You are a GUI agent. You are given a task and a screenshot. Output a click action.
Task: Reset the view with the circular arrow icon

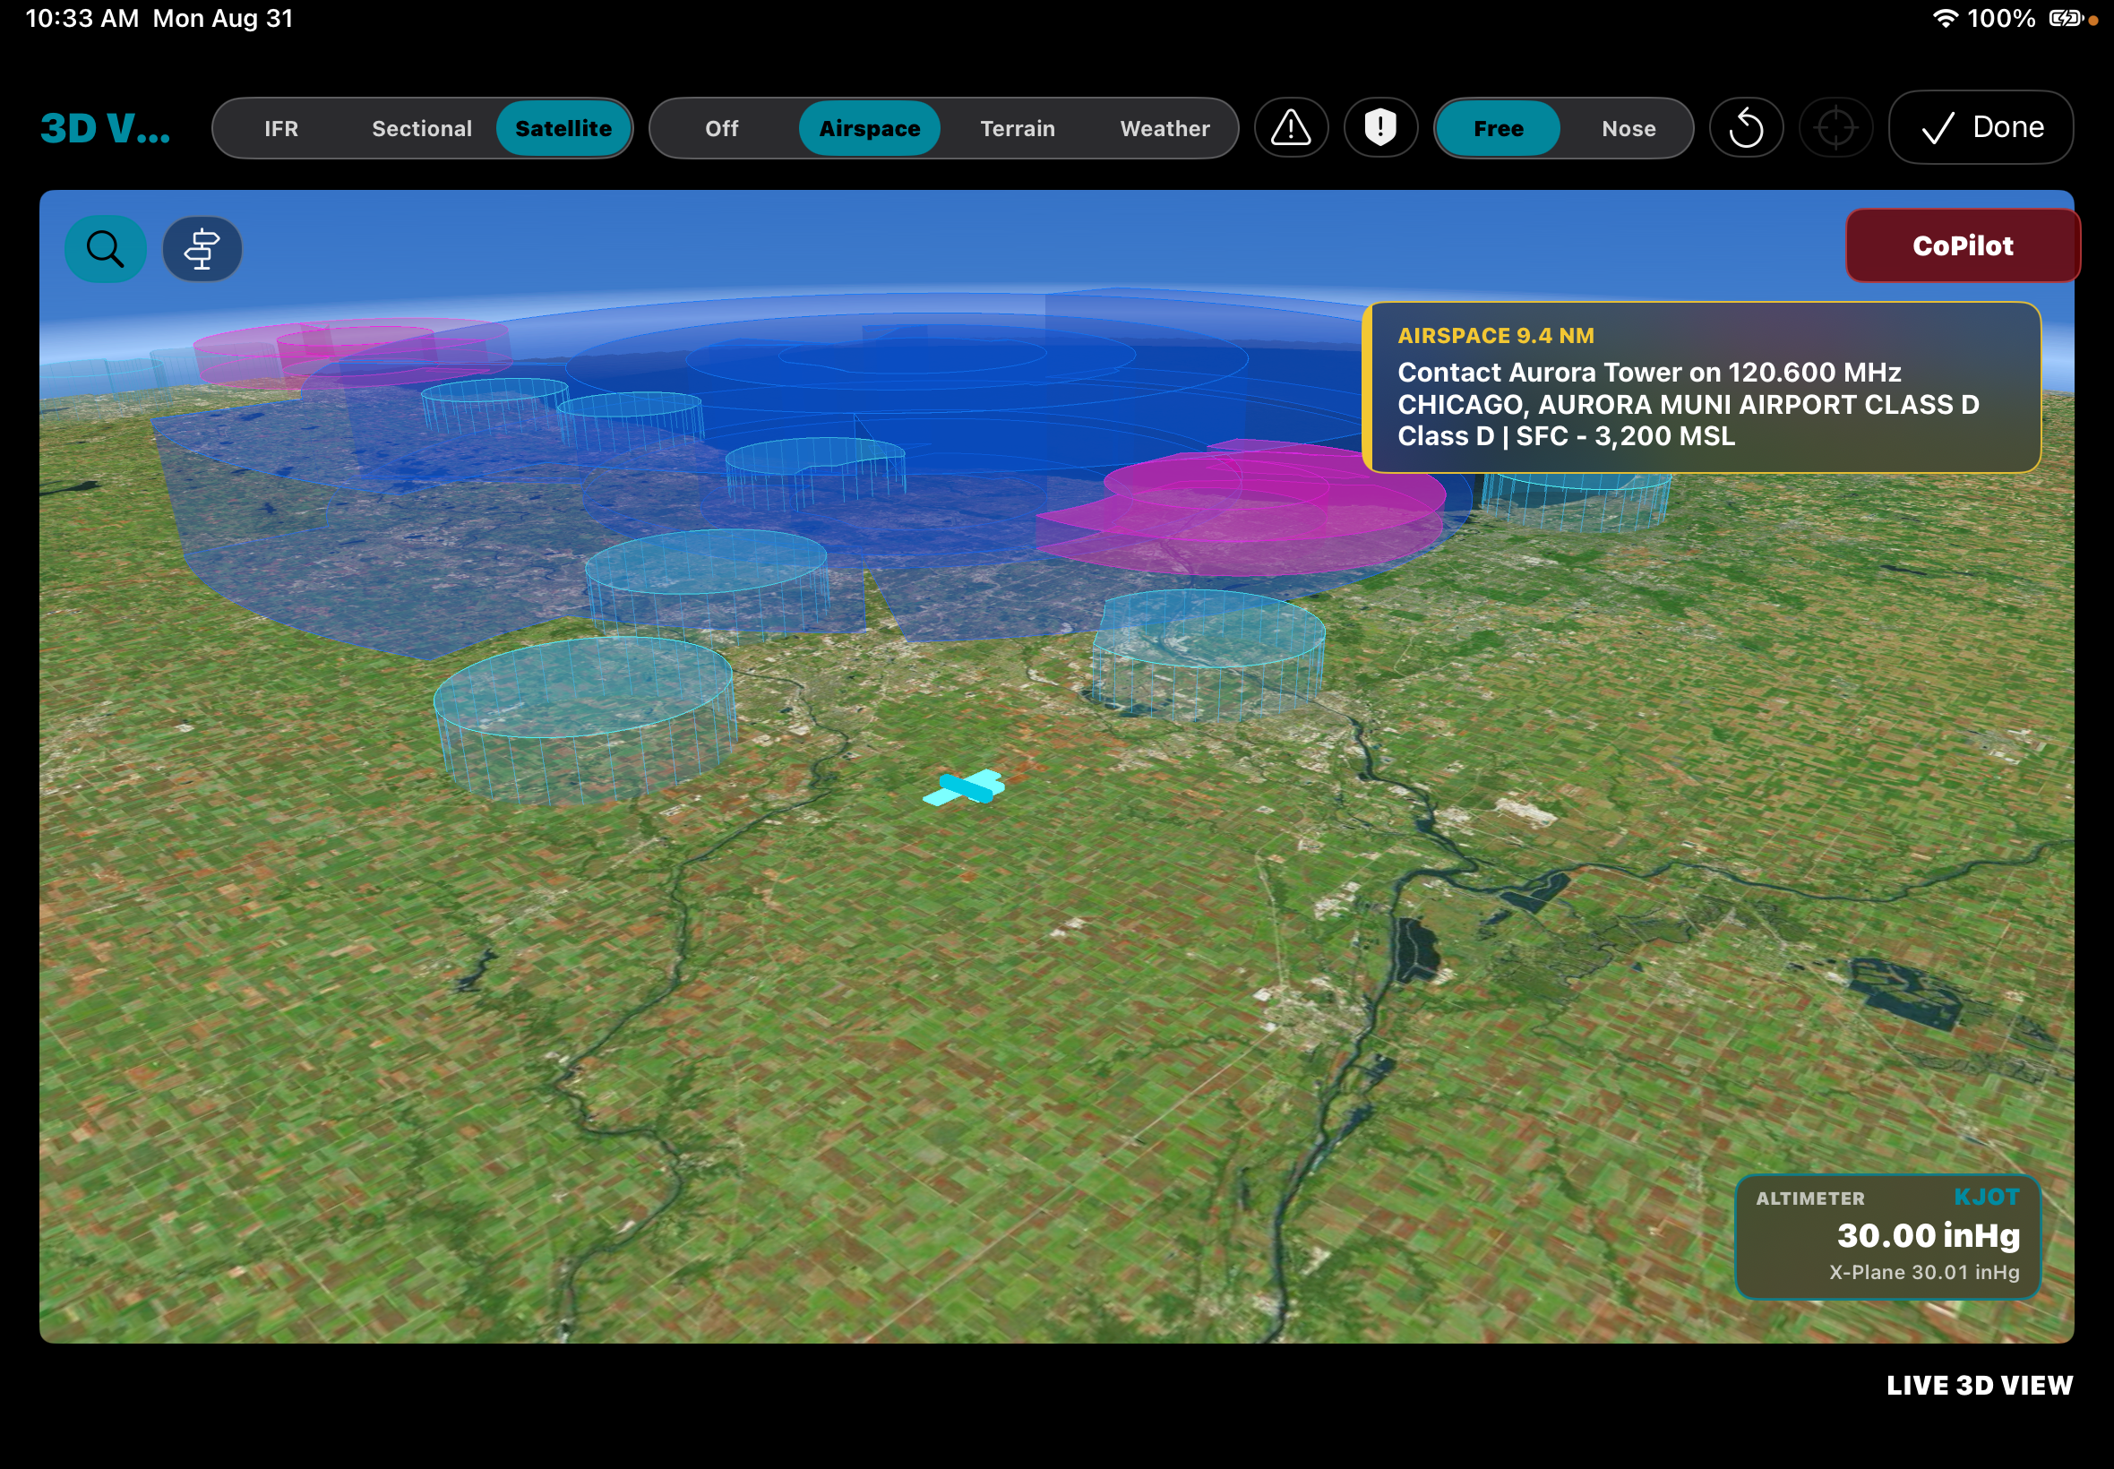click(x=1746, y=127)
